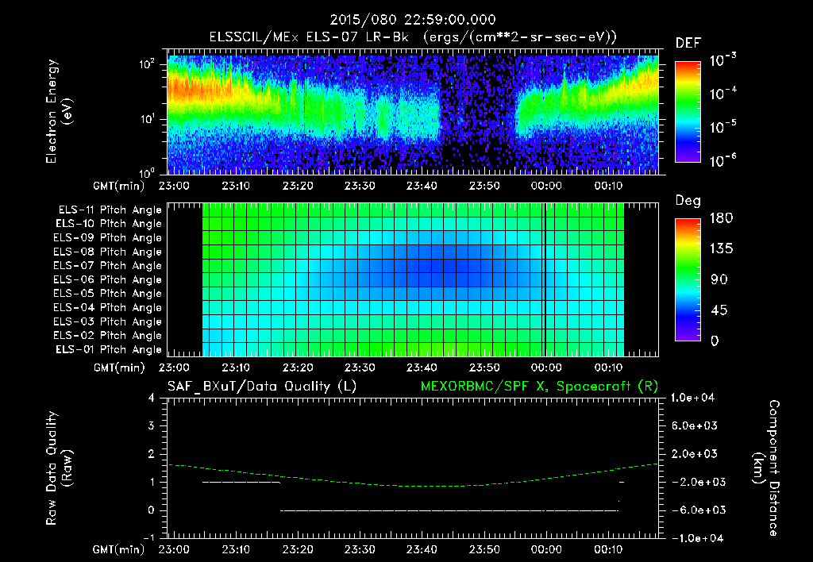Click the 1.0e+04 right axis value

coord(692,398)
